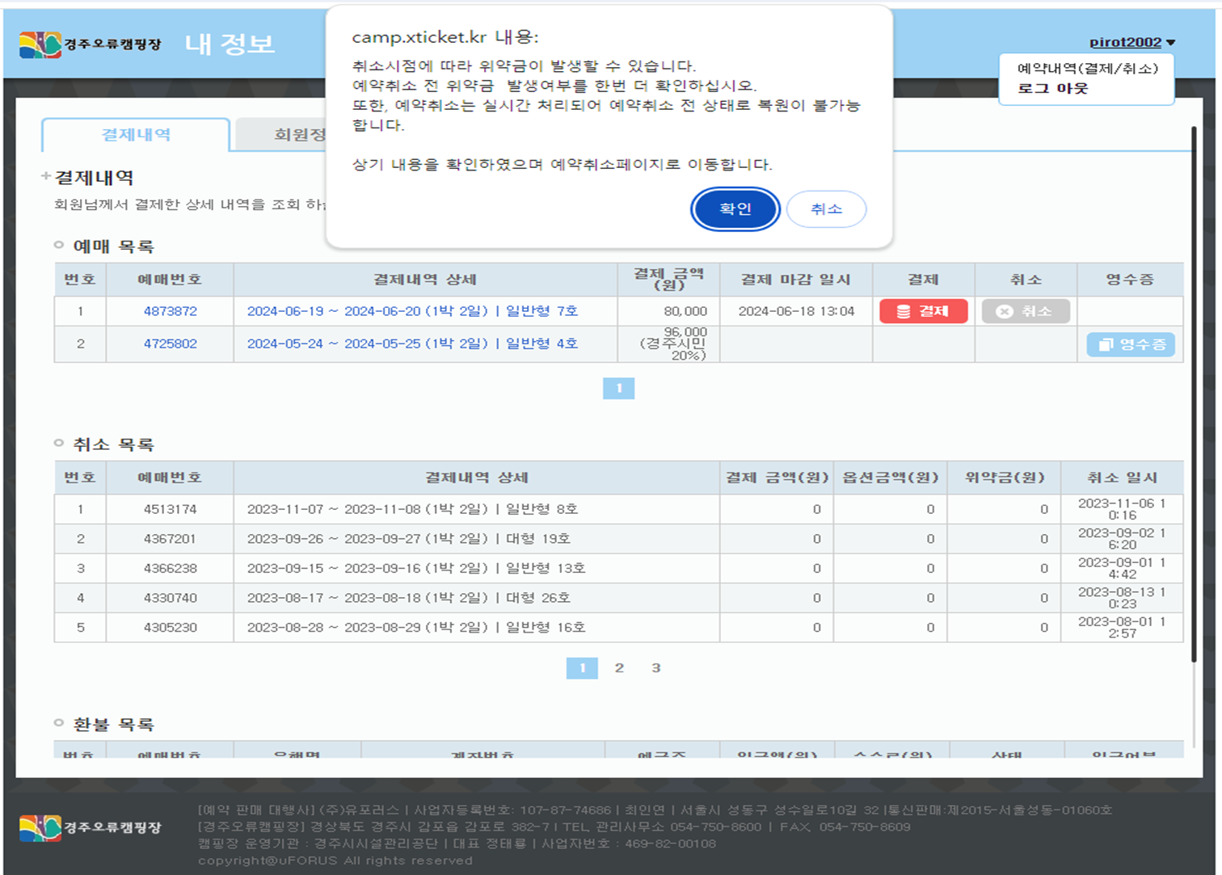Open booking number 4873872 link
Screen dimensions: 1222x875
(x=170, y=311)
